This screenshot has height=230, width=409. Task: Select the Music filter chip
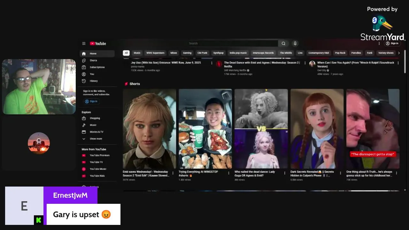(x=137, y=53)
